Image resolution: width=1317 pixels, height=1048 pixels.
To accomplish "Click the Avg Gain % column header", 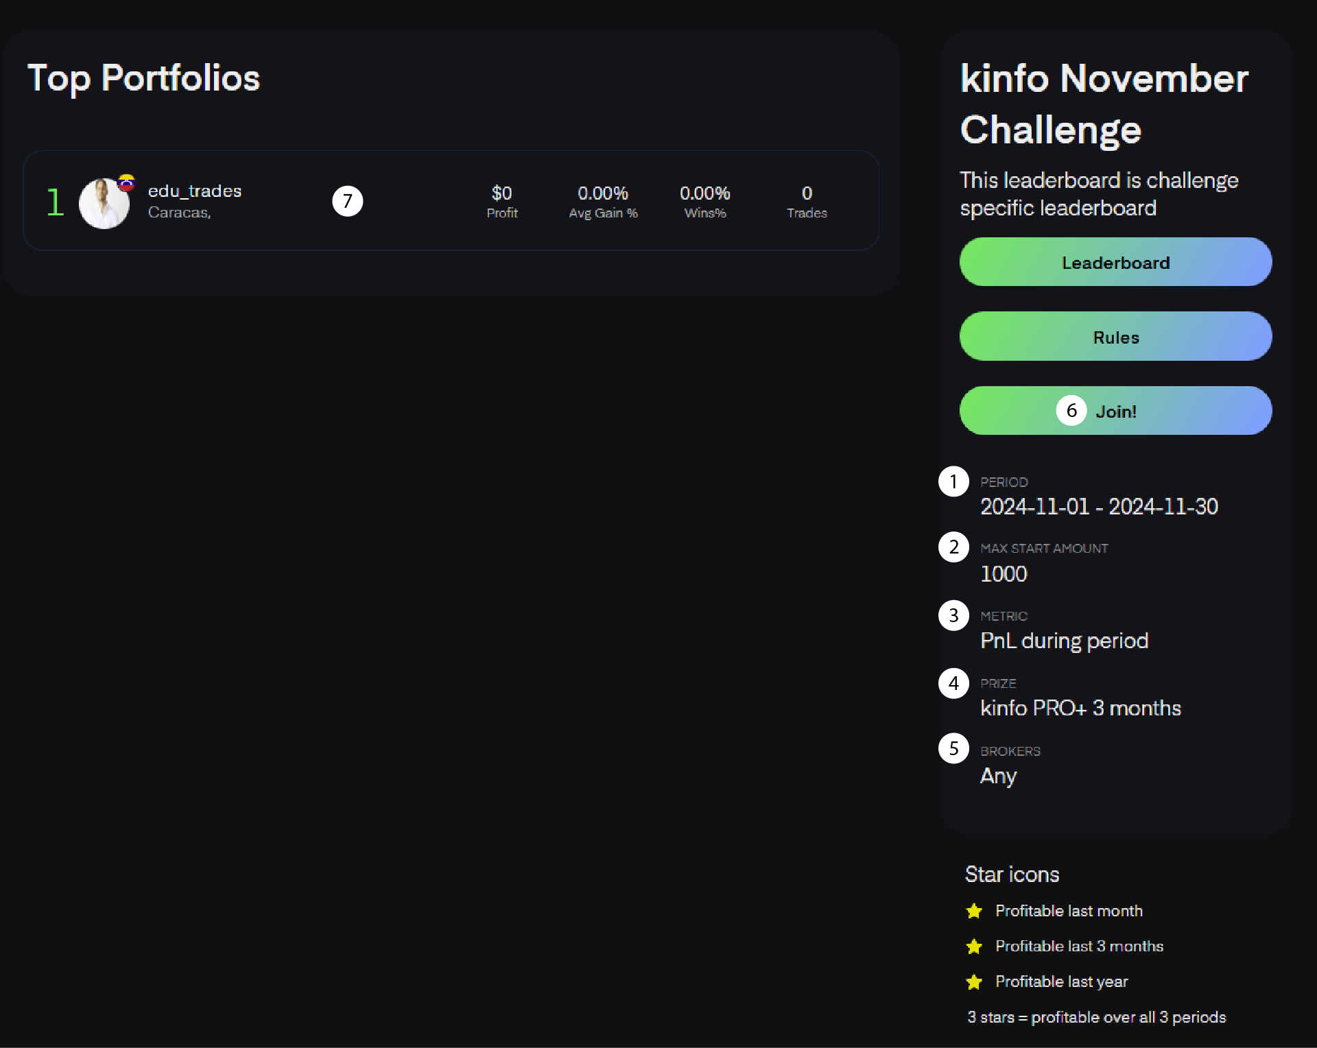I will pyautogui.click(x=603, y=213).
